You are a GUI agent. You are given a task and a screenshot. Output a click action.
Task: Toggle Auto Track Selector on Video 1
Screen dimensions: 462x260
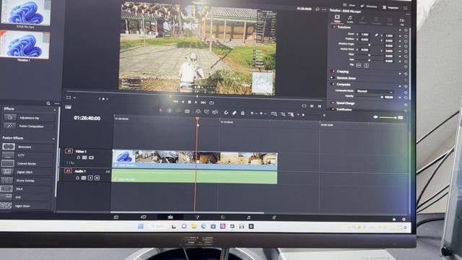(84, 157)
